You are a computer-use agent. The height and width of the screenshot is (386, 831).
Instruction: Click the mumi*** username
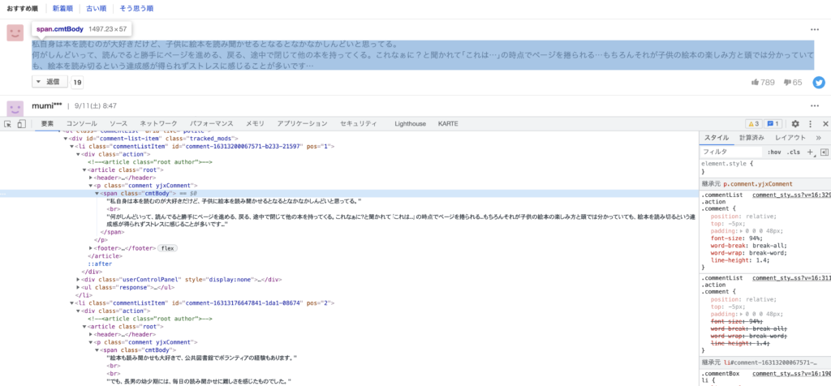(47, 105)
